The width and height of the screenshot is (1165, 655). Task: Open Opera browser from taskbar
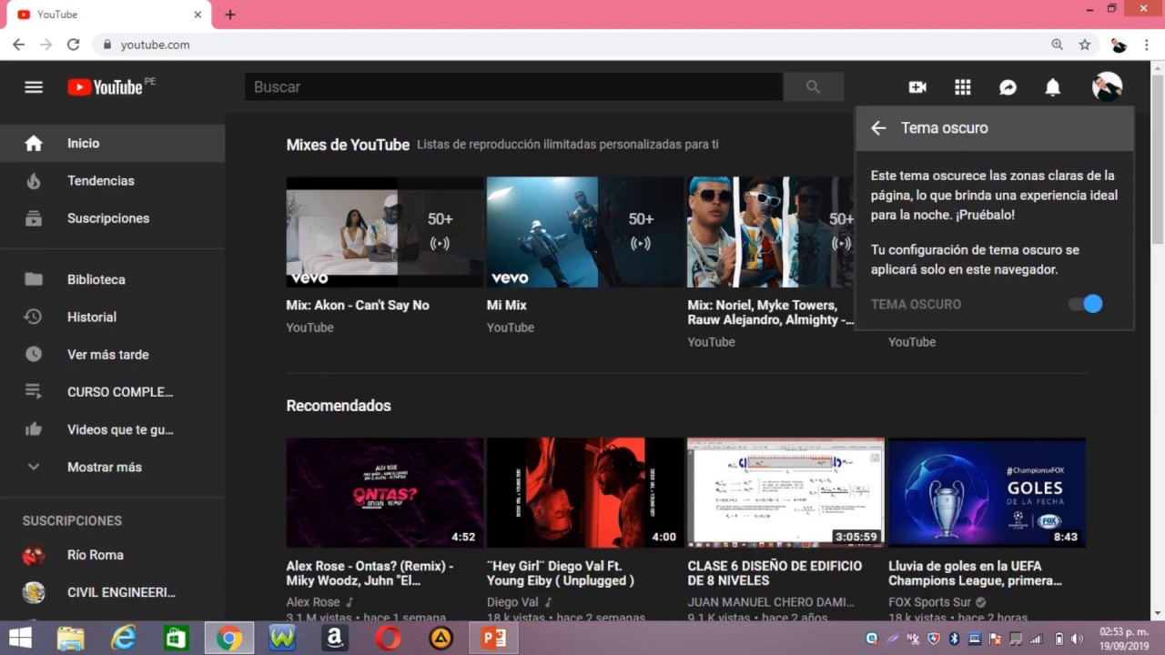click(x=388, y=638)
